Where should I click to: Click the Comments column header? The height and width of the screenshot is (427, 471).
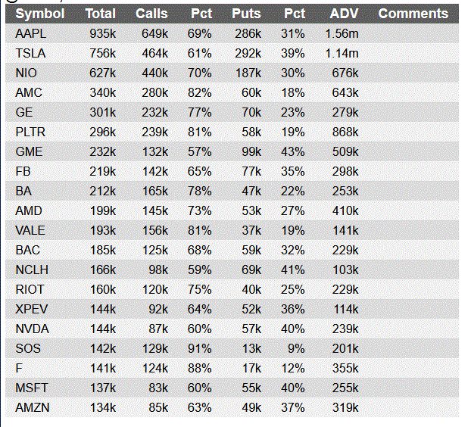click(413, 14)
